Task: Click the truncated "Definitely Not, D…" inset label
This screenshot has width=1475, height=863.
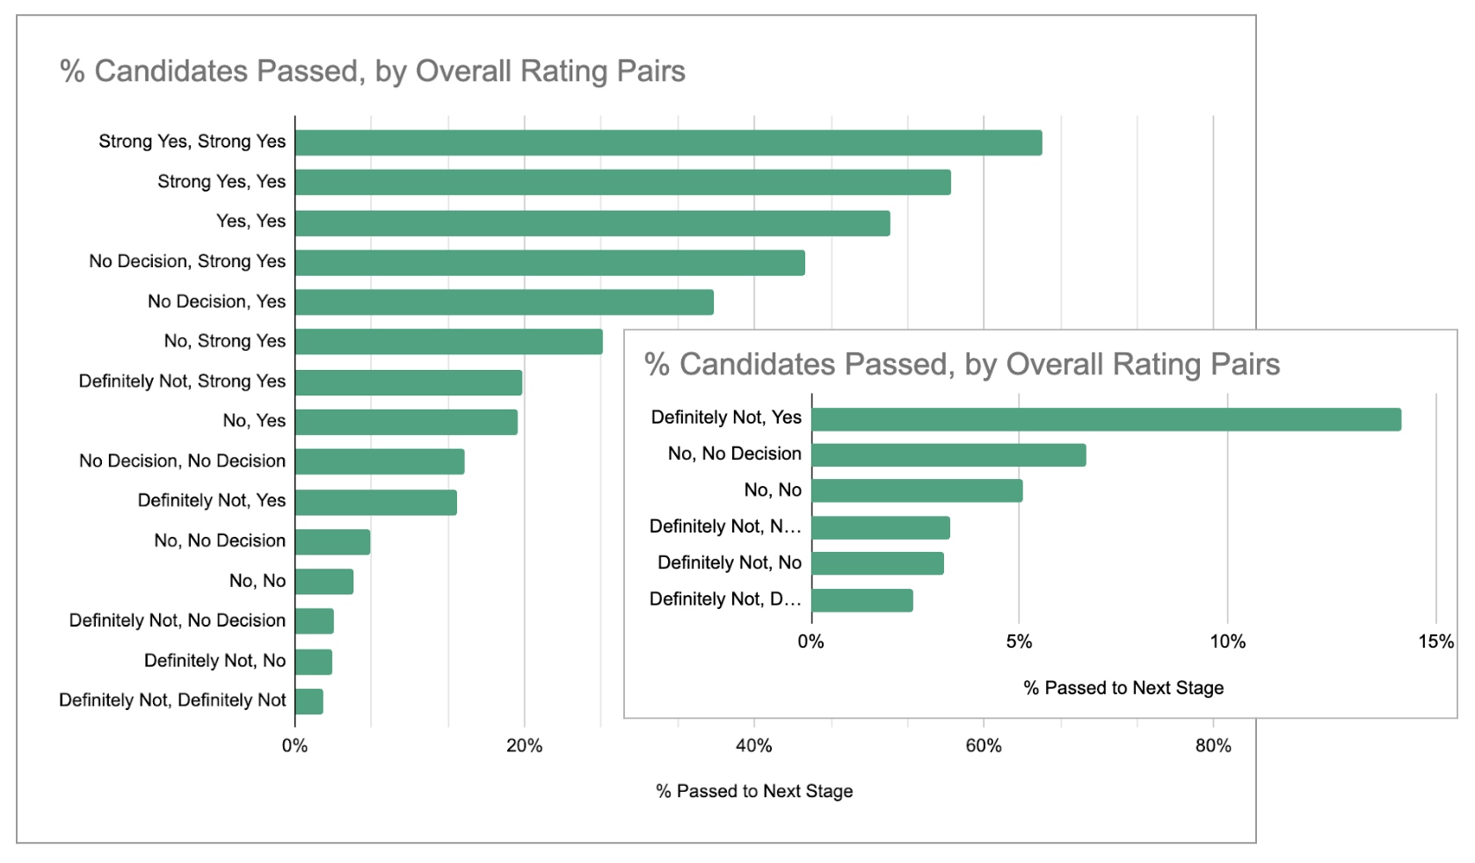Action: pyautogui.click(x=725, y=599)
